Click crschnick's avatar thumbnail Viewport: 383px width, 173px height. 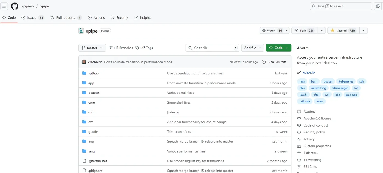(x=84, y=62)
